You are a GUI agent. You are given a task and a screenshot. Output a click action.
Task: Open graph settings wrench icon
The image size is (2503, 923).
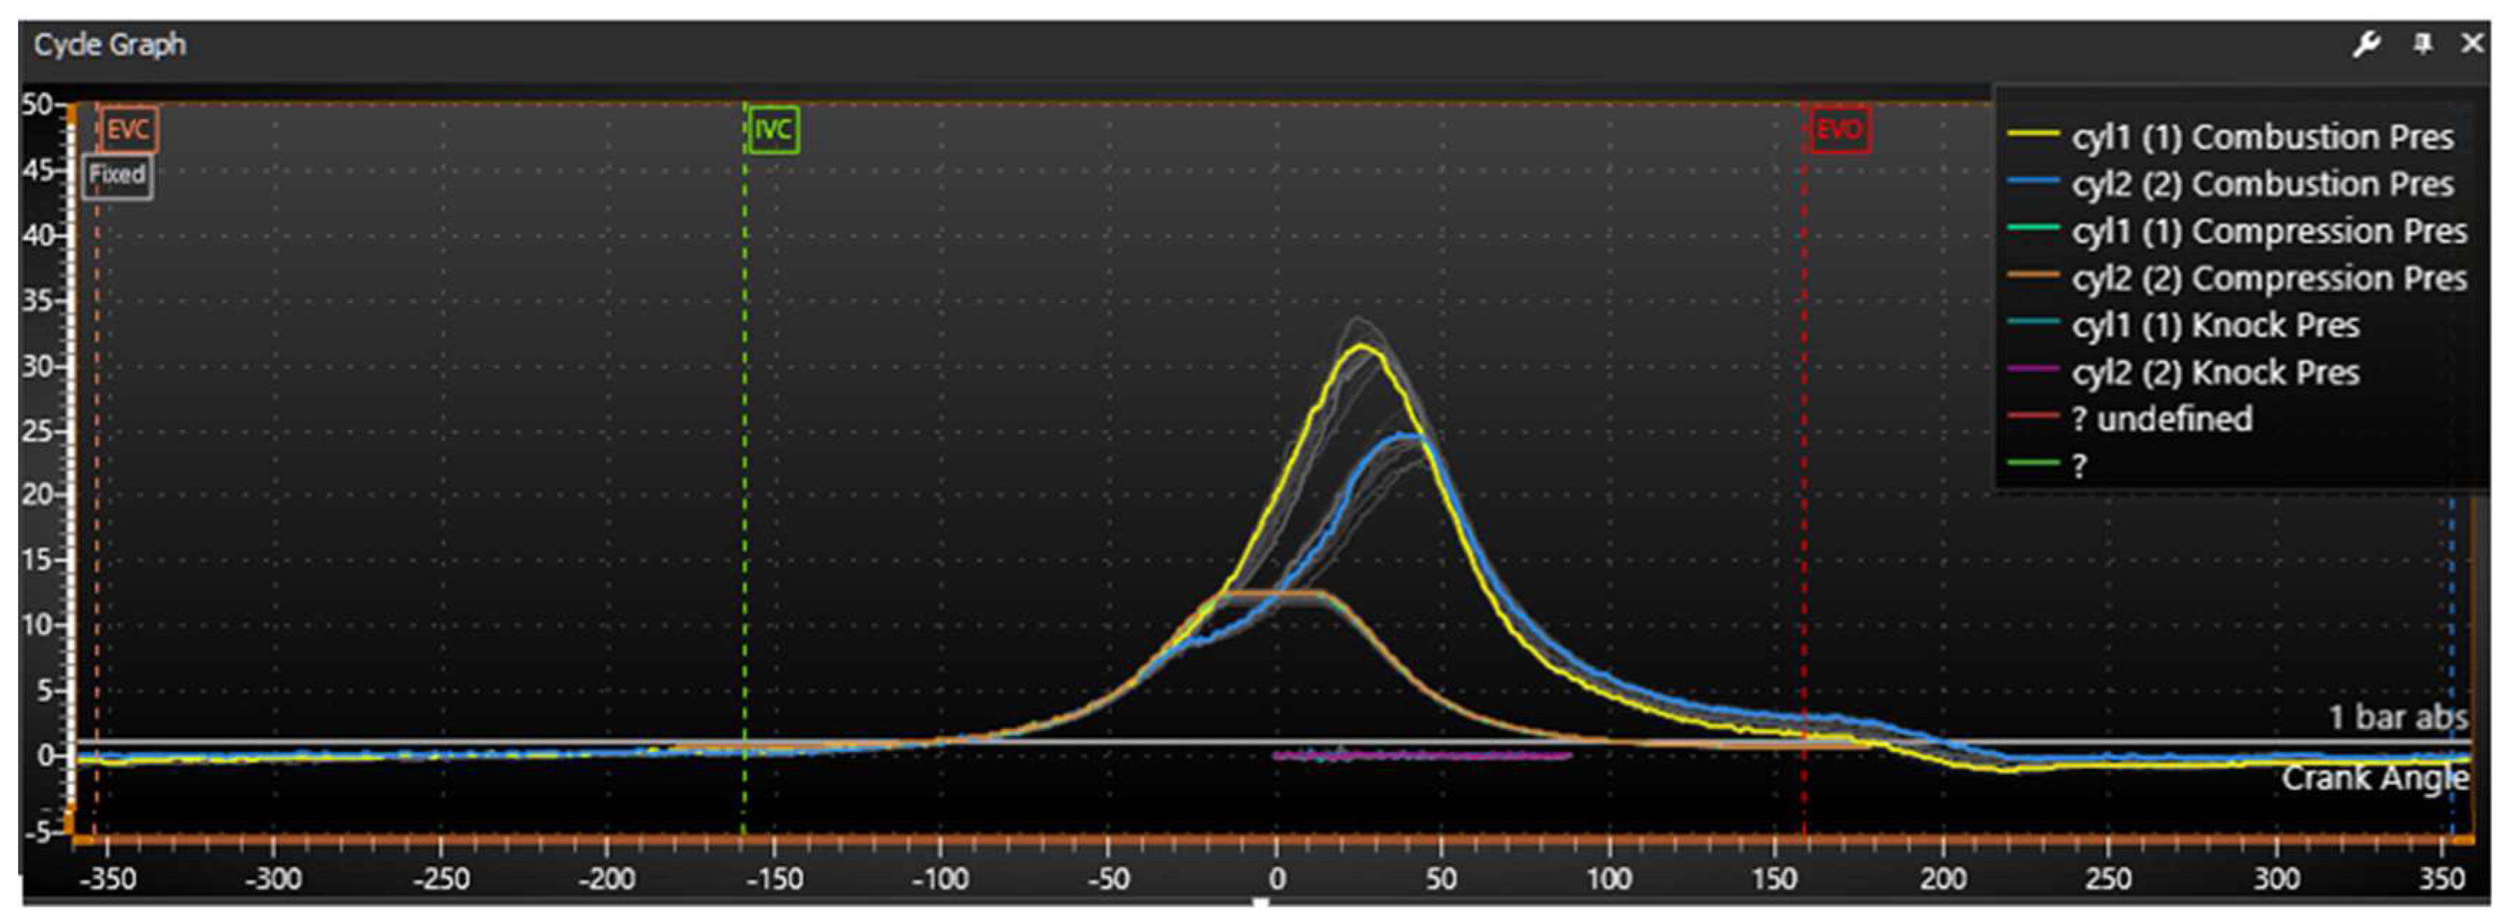tap(2366, 45)
